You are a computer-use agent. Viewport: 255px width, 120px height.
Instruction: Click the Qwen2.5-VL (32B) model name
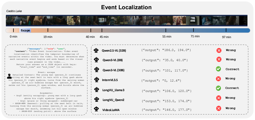(x=114, y=50)
